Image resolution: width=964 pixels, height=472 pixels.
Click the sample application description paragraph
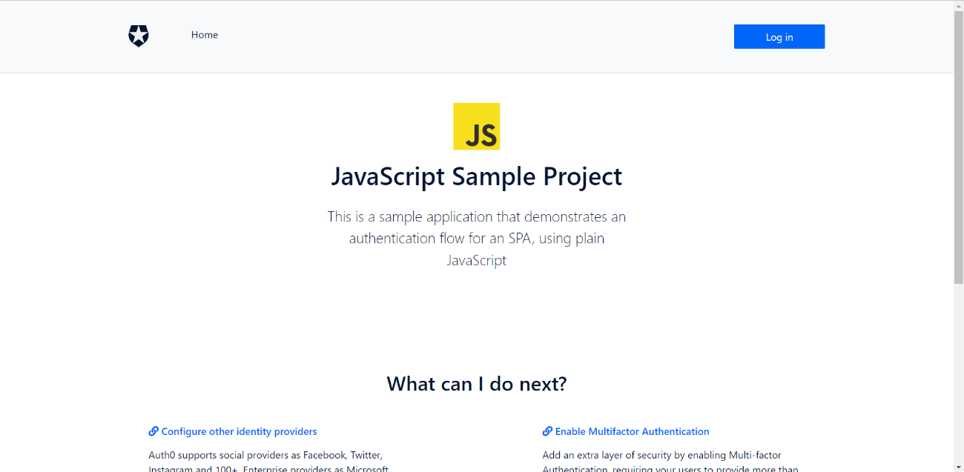pyautogui.click(x=476, y=239)
